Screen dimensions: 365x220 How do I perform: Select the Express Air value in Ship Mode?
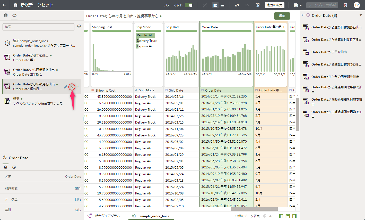tap(145, 46)
